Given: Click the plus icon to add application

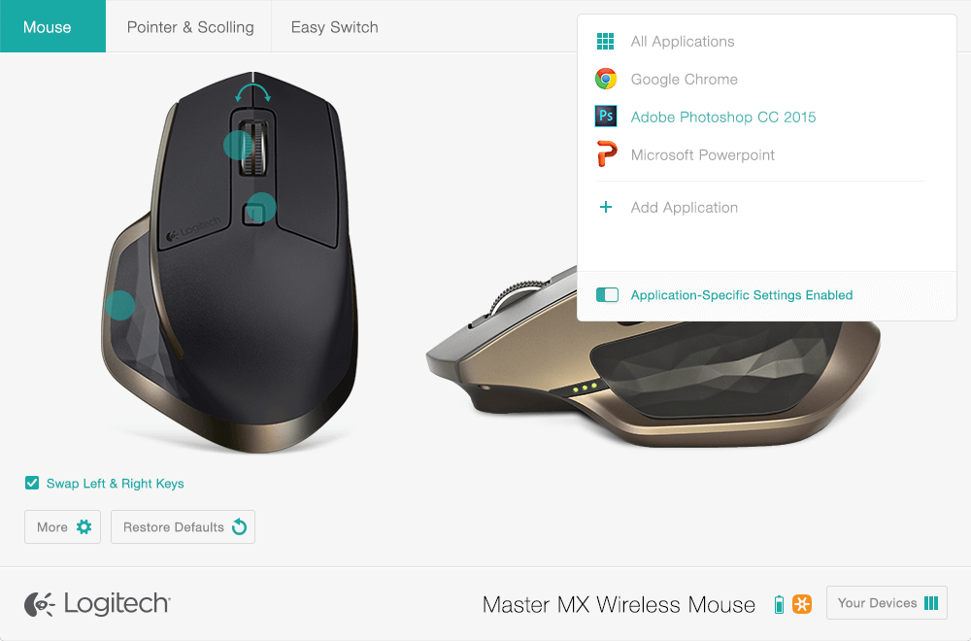Looking at the screenshot, I should 606,207.
